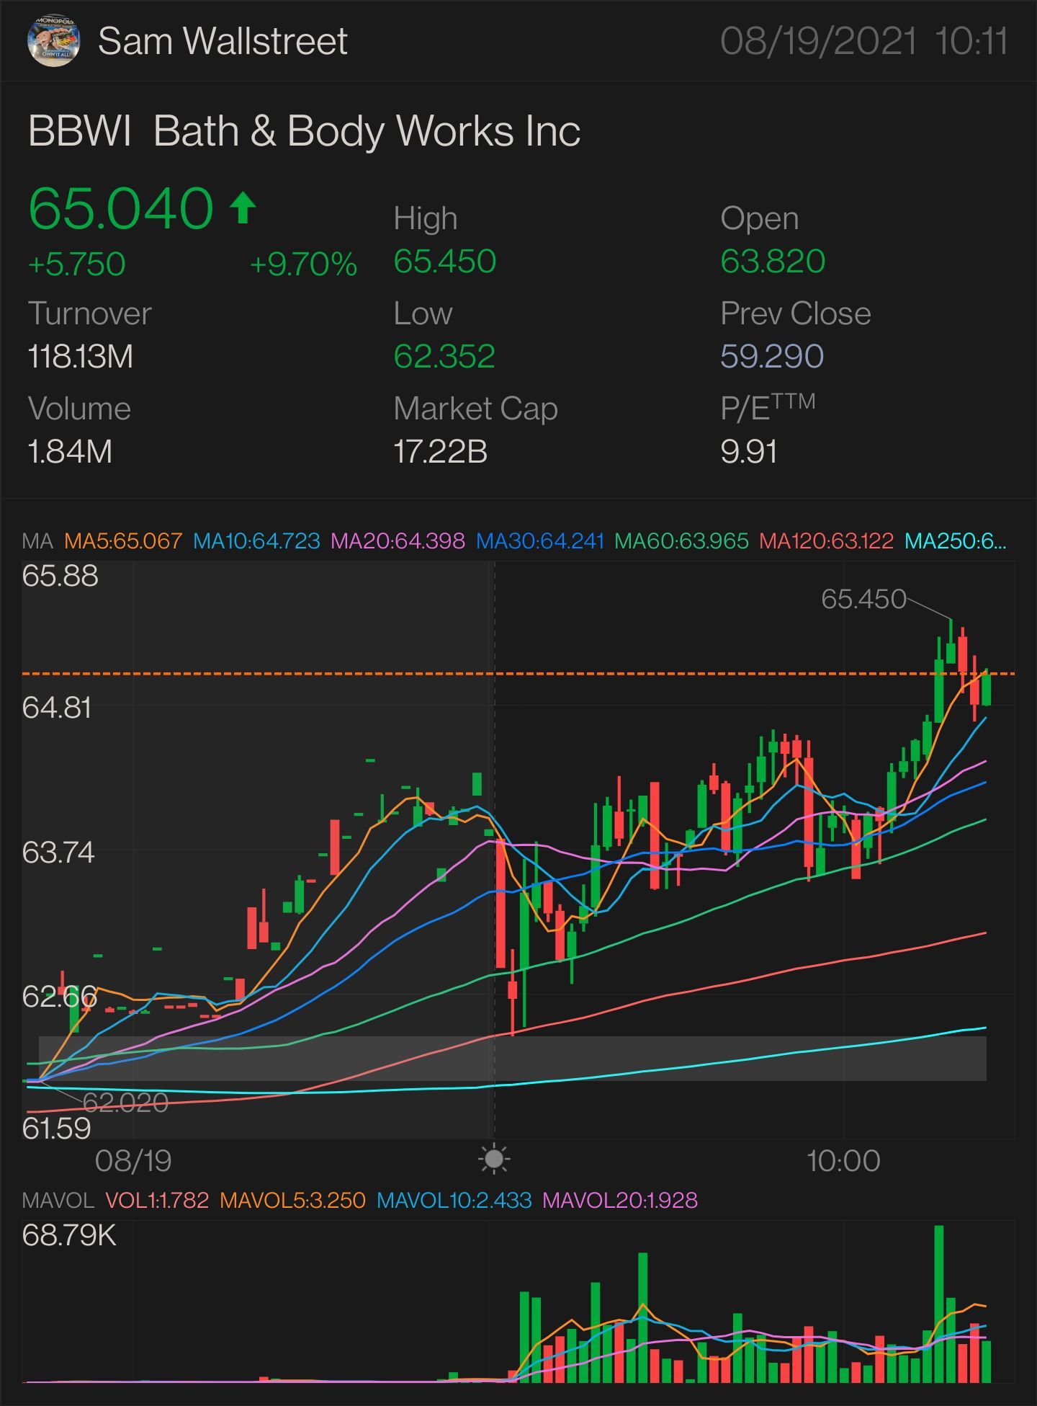This screenshot has width=1037, height=1406.
Task: Tap MA120:63.122 legend entry
Action: pos(826,540)
